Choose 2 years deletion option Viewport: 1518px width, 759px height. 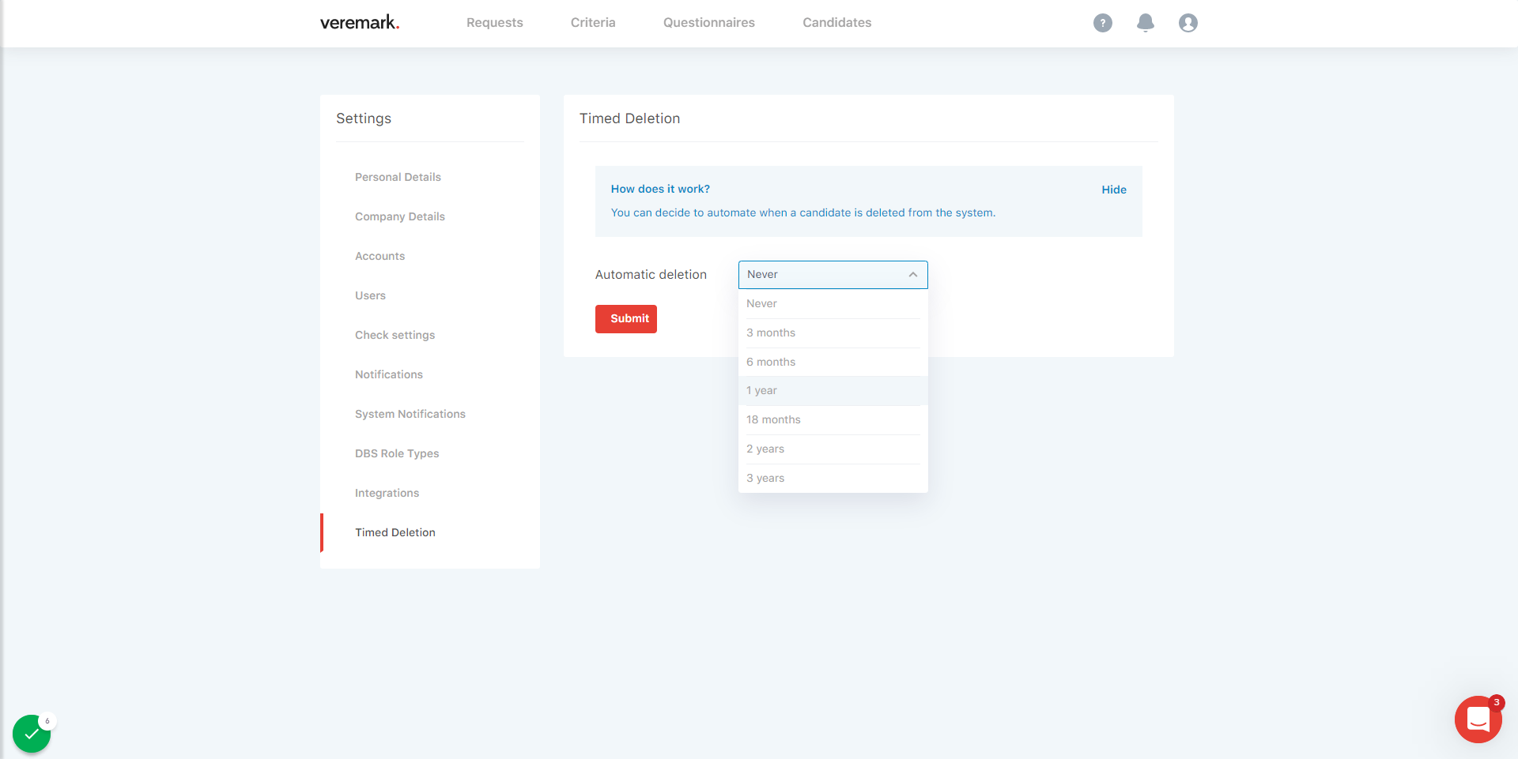click(833, 449)
